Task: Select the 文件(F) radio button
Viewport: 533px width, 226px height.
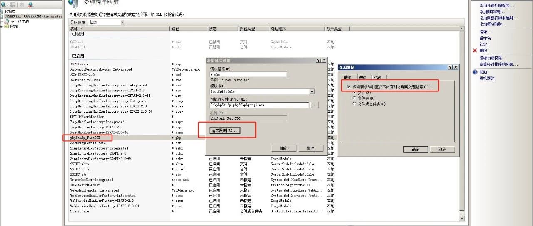Action: click(x=354, y=93)
